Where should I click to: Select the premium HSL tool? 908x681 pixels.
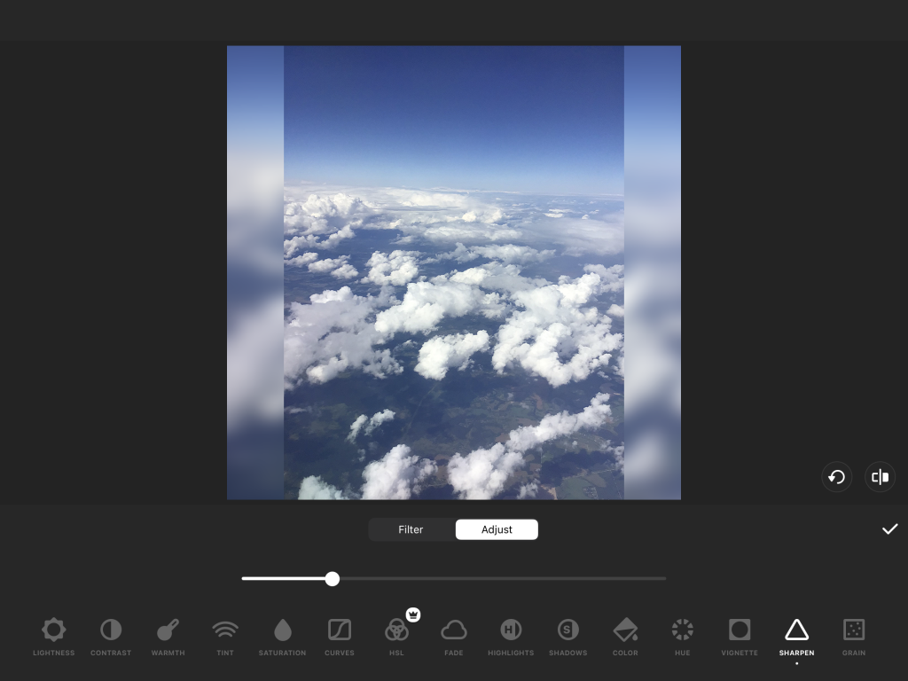[396, 630]
